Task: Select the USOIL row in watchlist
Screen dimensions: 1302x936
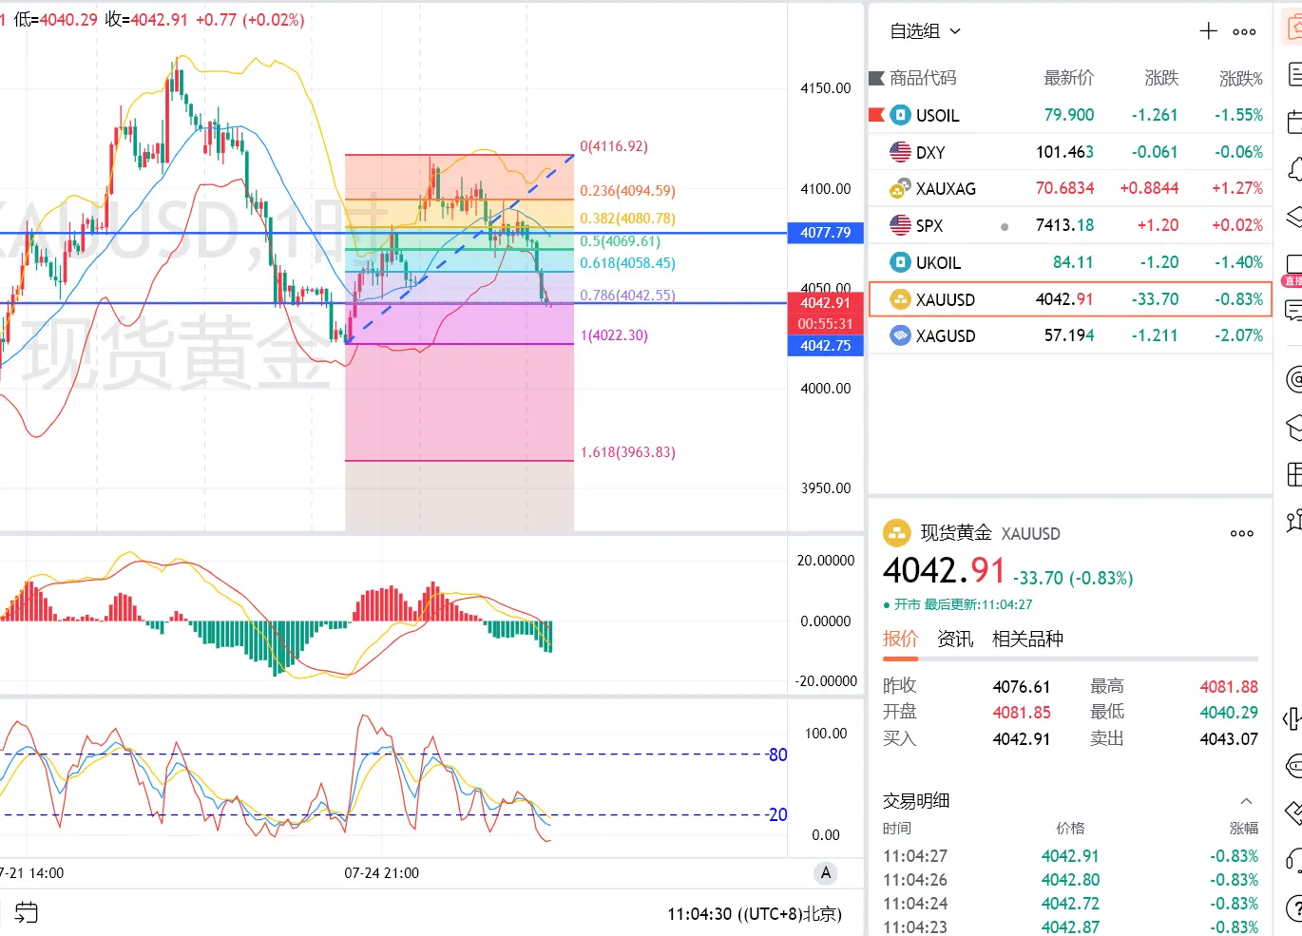Action: [x=1070, y=115]
